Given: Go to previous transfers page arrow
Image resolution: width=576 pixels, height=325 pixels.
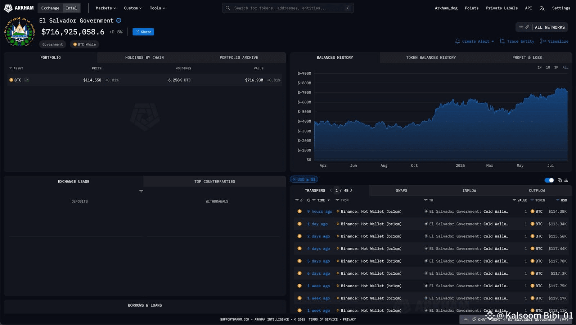Looking at the screenshot, I should [x=330, y=191].
